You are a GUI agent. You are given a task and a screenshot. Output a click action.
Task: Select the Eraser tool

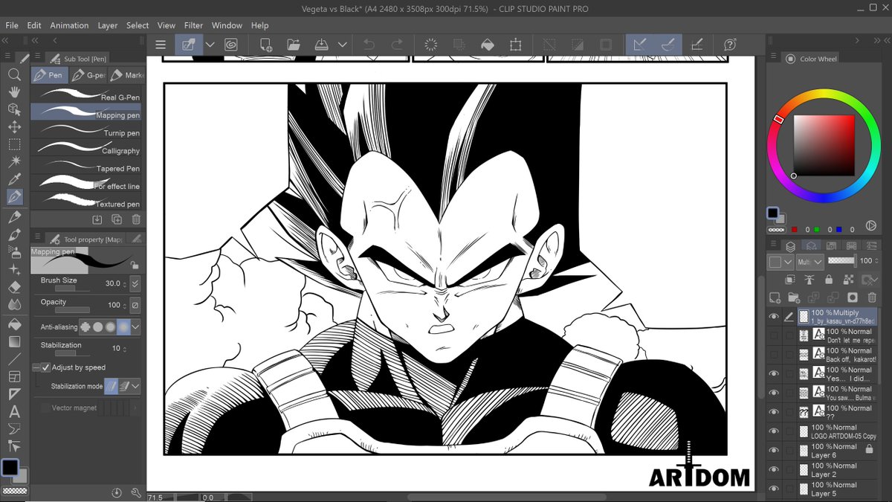pyautogui.click(x=15, y=286)
